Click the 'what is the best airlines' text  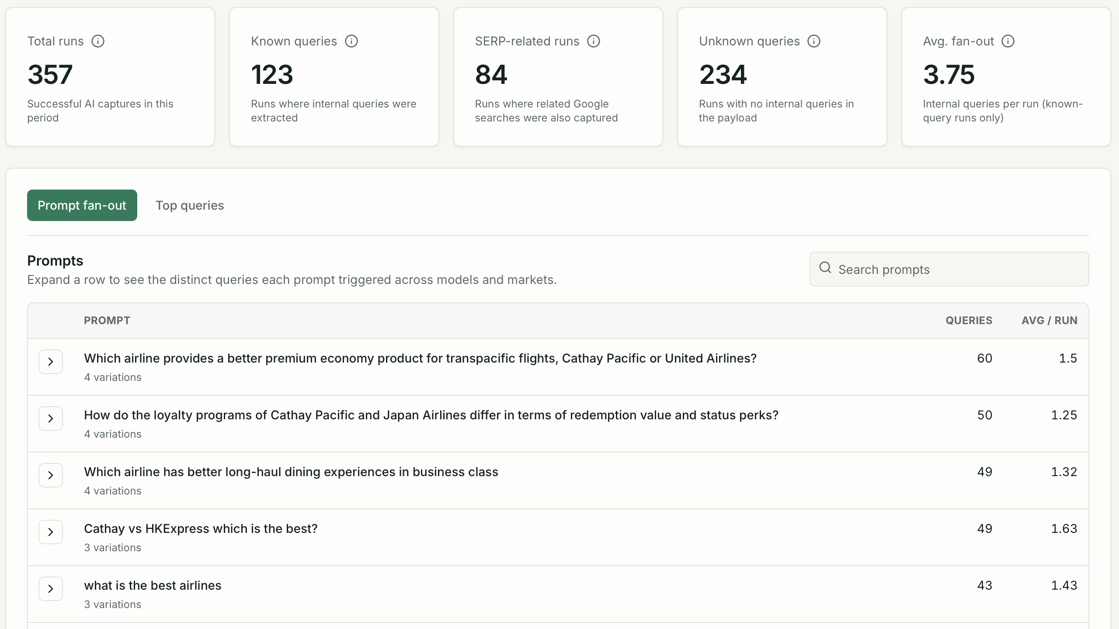153,585
